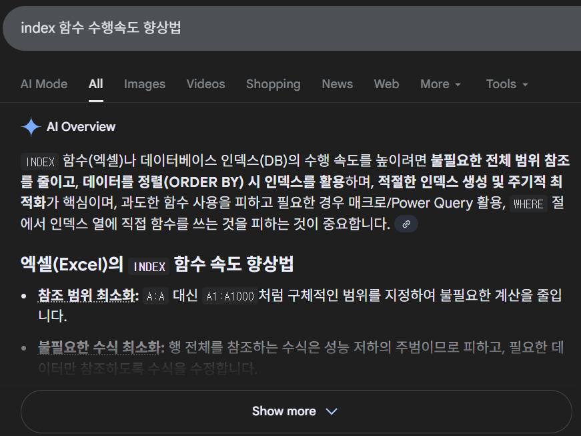This screenshot has height=436, width=581.
Task: Open the Images tab
Action: tap(144, 84)
